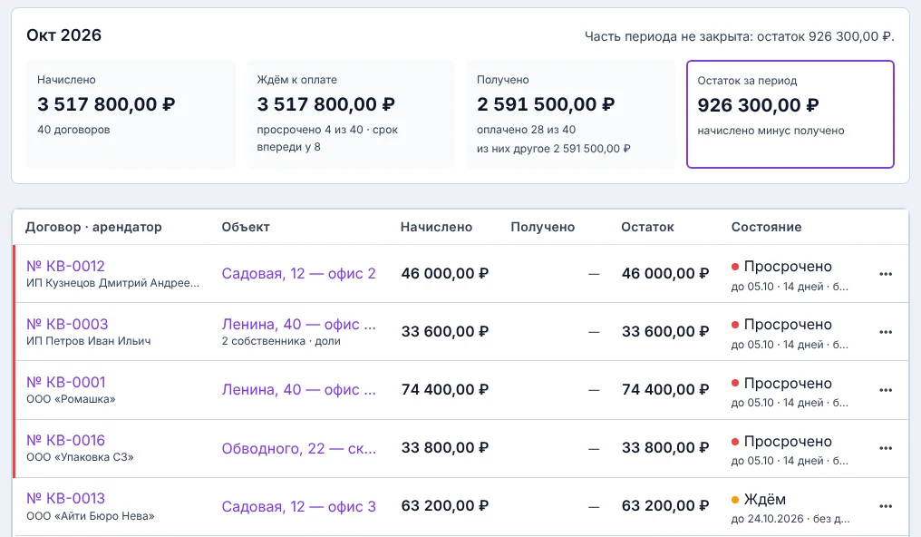Viewport: 921px width, 537px height.
Task: Open contract link № КВ-0003
Action: coord(67,325)
